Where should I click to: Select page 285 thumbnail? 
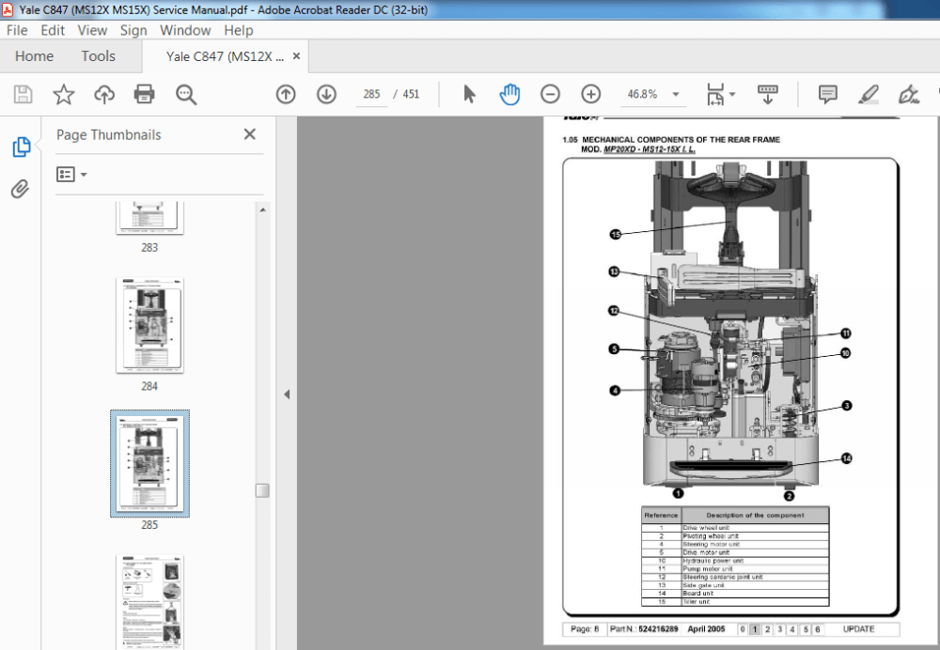tap(149, 464)
